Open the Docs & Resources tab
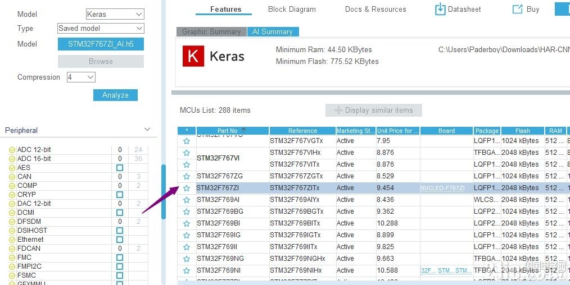570x285 pixels. click(376, 10)
